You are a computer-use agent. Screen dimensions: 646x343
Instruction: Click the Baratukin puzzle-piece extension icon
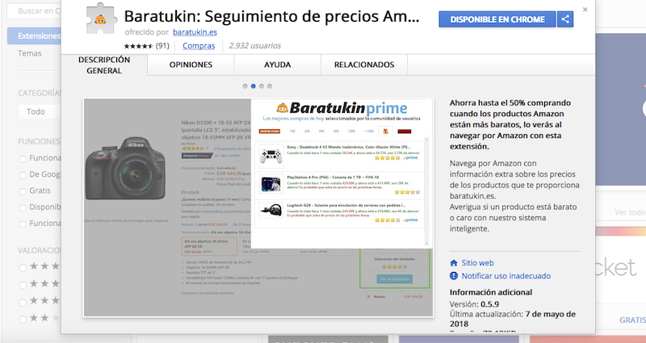100,18
